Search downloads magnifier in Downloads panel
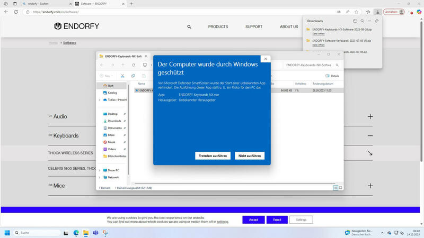Viewport: 424px width, 238px height. coord(363,21)
